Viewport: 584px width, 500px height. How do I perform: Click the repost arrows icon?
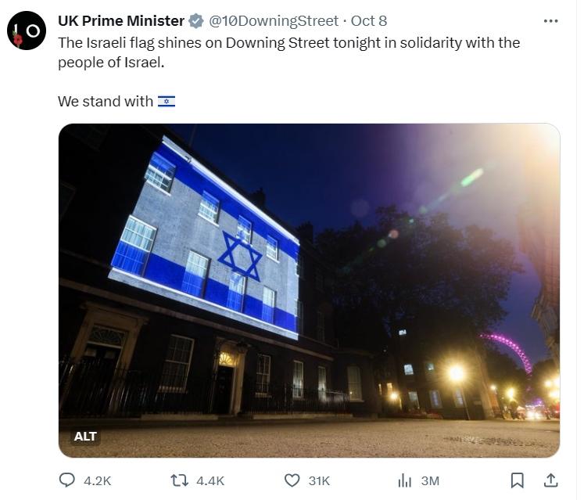tap(180, 480)
